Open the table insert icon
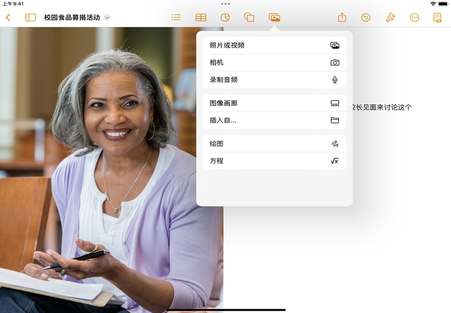 pyautogui.click(x=201, y=18)
